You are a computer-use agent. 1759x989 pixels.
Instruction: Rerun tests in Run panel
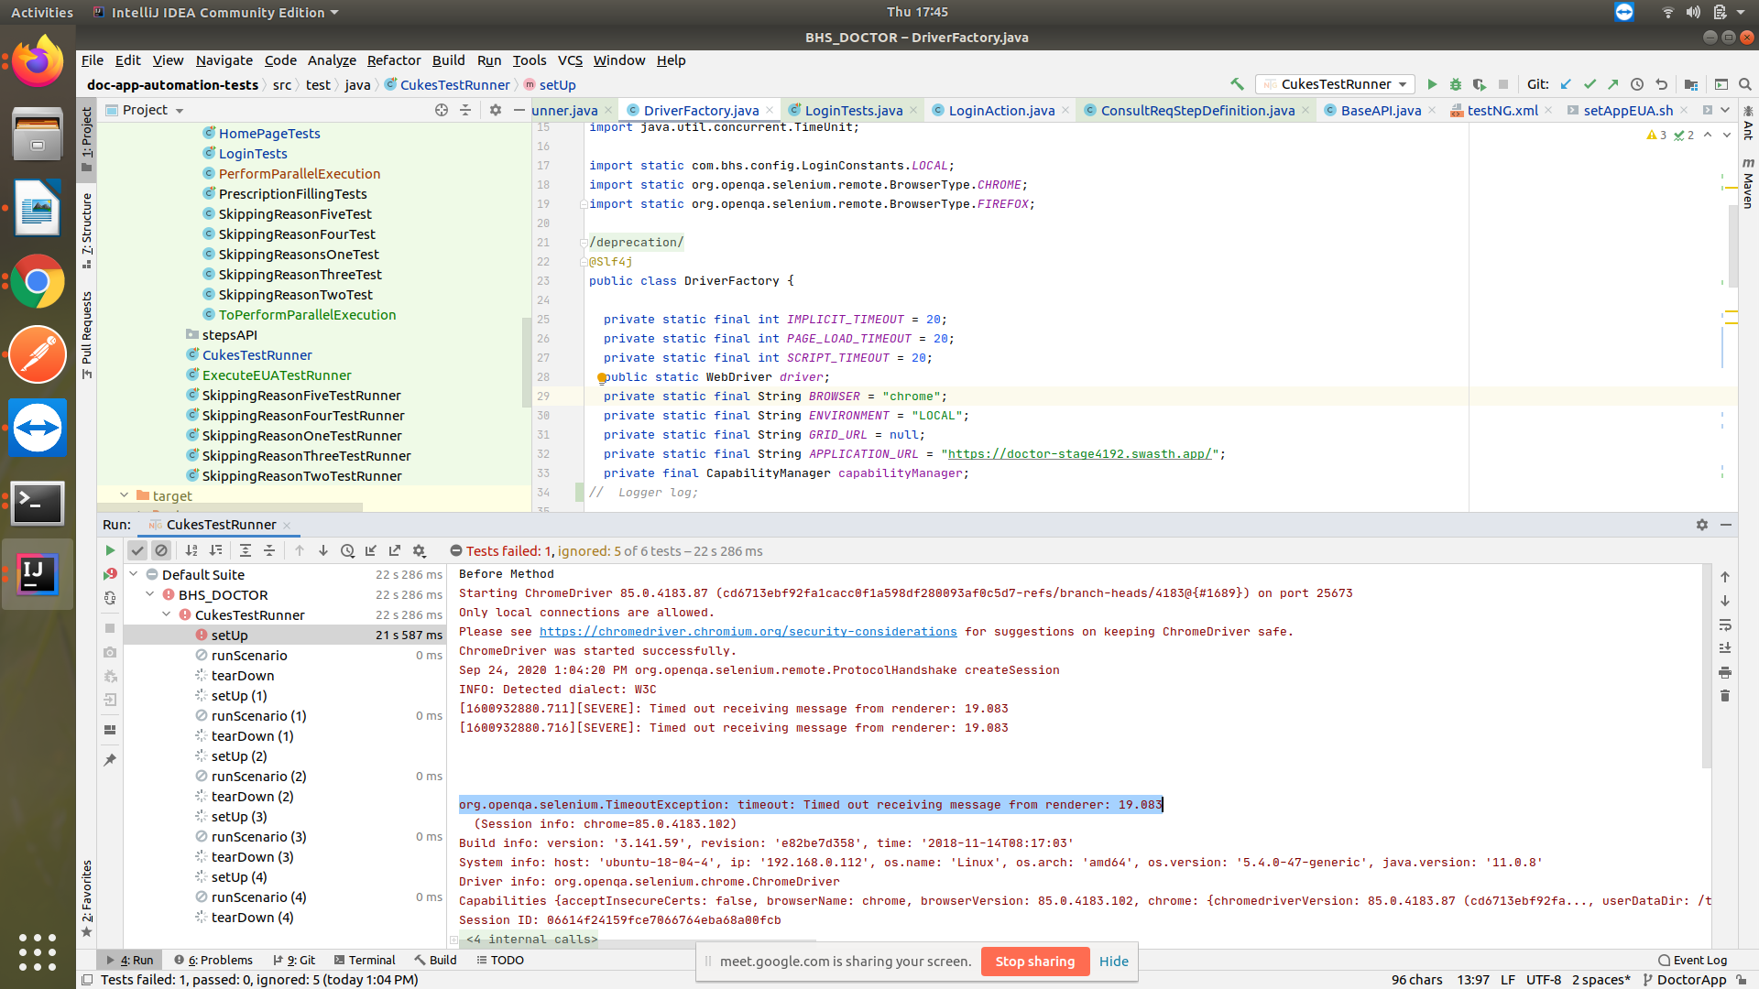[110, 550]
